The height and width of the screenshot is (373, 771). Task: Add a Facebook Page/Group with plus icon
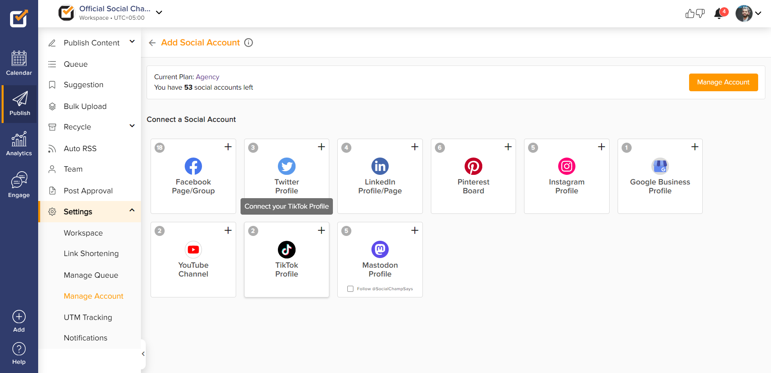tap(228, 147)
